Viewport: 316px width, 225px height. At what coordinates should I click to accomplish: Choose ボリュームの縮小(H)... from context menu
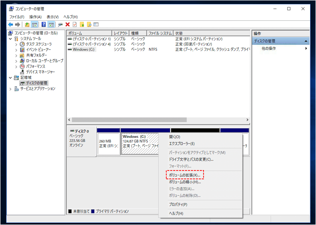185,182
